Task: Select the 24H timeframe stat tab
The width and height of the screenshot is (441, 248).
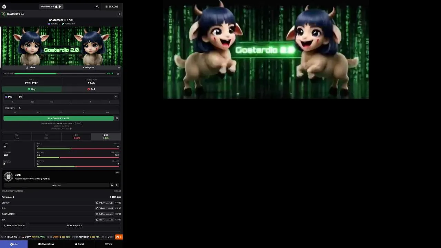Action: click(106, 136)
